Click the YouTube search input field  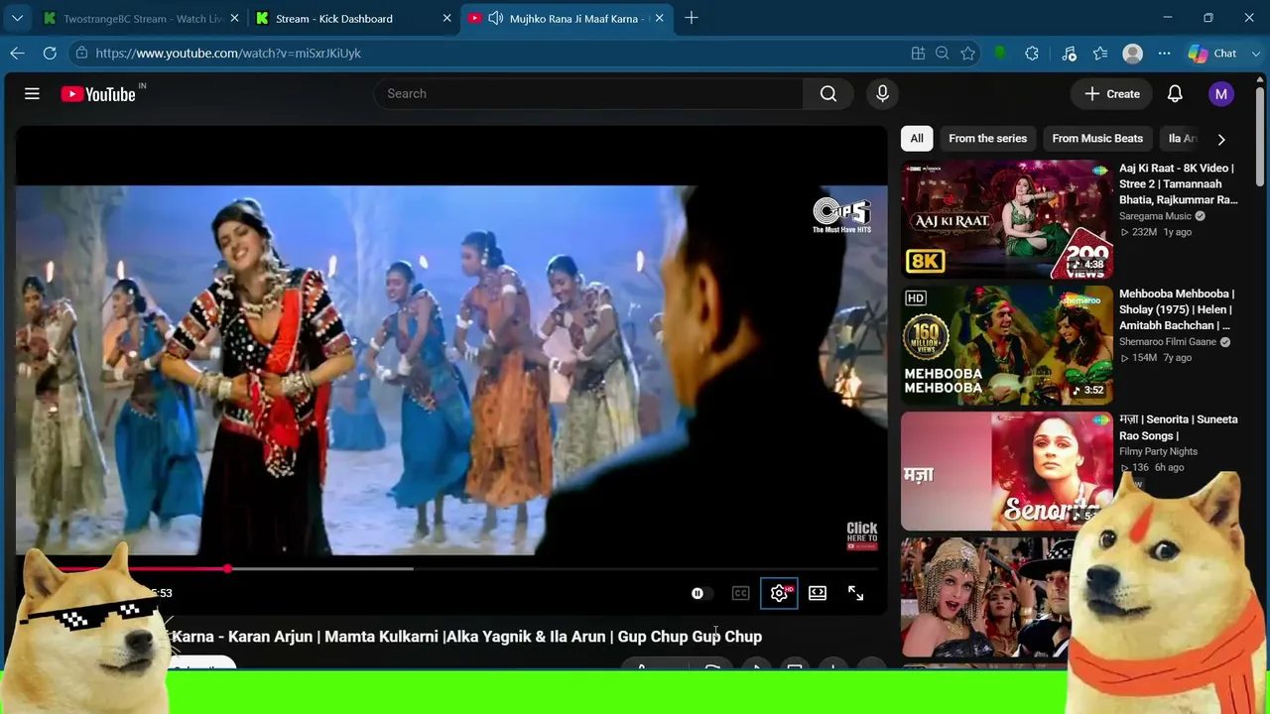pos(588,93)
